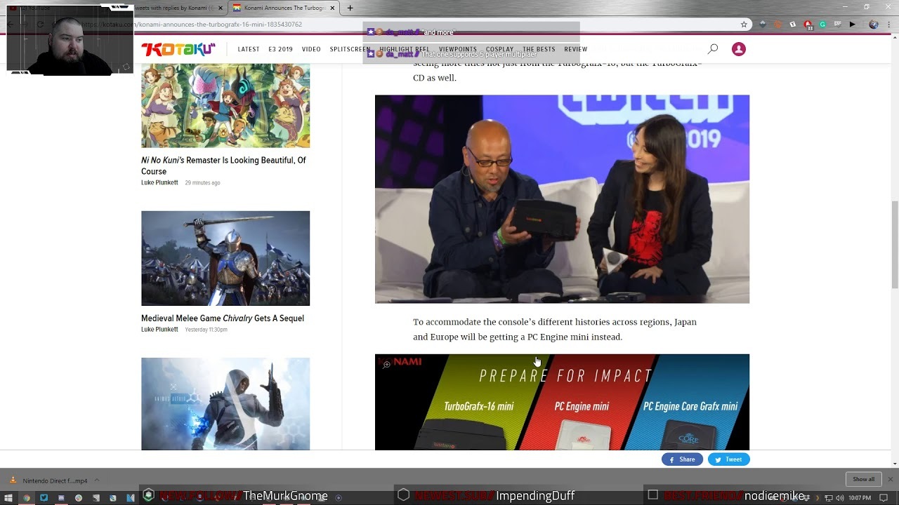Open a new browser tab
899x505 pixels.
tap(350, 8)
